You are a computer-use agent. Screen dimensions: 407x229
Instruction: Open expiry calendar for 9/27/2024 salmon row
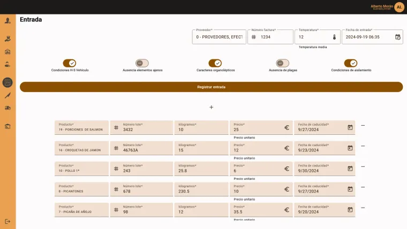(x=350, y=127)
